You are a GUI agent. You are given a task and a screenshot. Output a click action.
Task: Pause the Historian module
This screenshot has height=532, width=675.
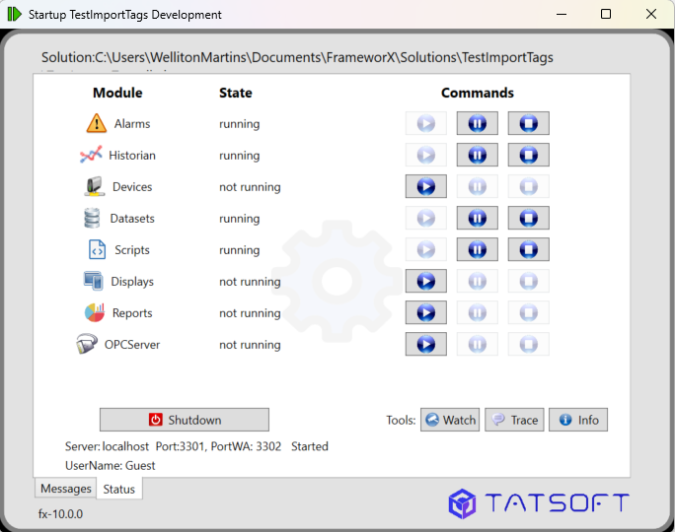[477, 155]
